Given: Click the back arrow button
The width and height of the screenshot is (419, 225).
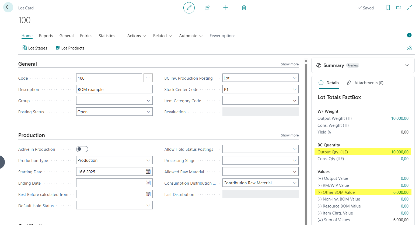Looking at the screenshot, I should (x=8, y=7).
